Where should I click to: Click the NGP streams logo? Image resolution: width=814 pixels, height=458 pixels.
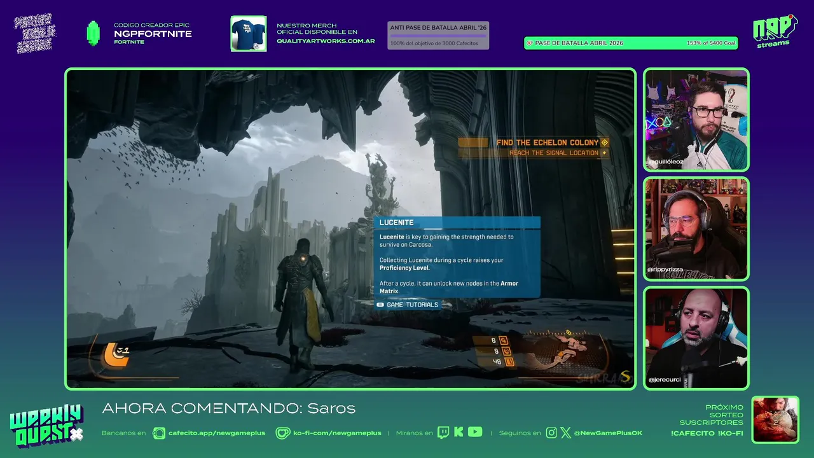(x=775, y=31)
